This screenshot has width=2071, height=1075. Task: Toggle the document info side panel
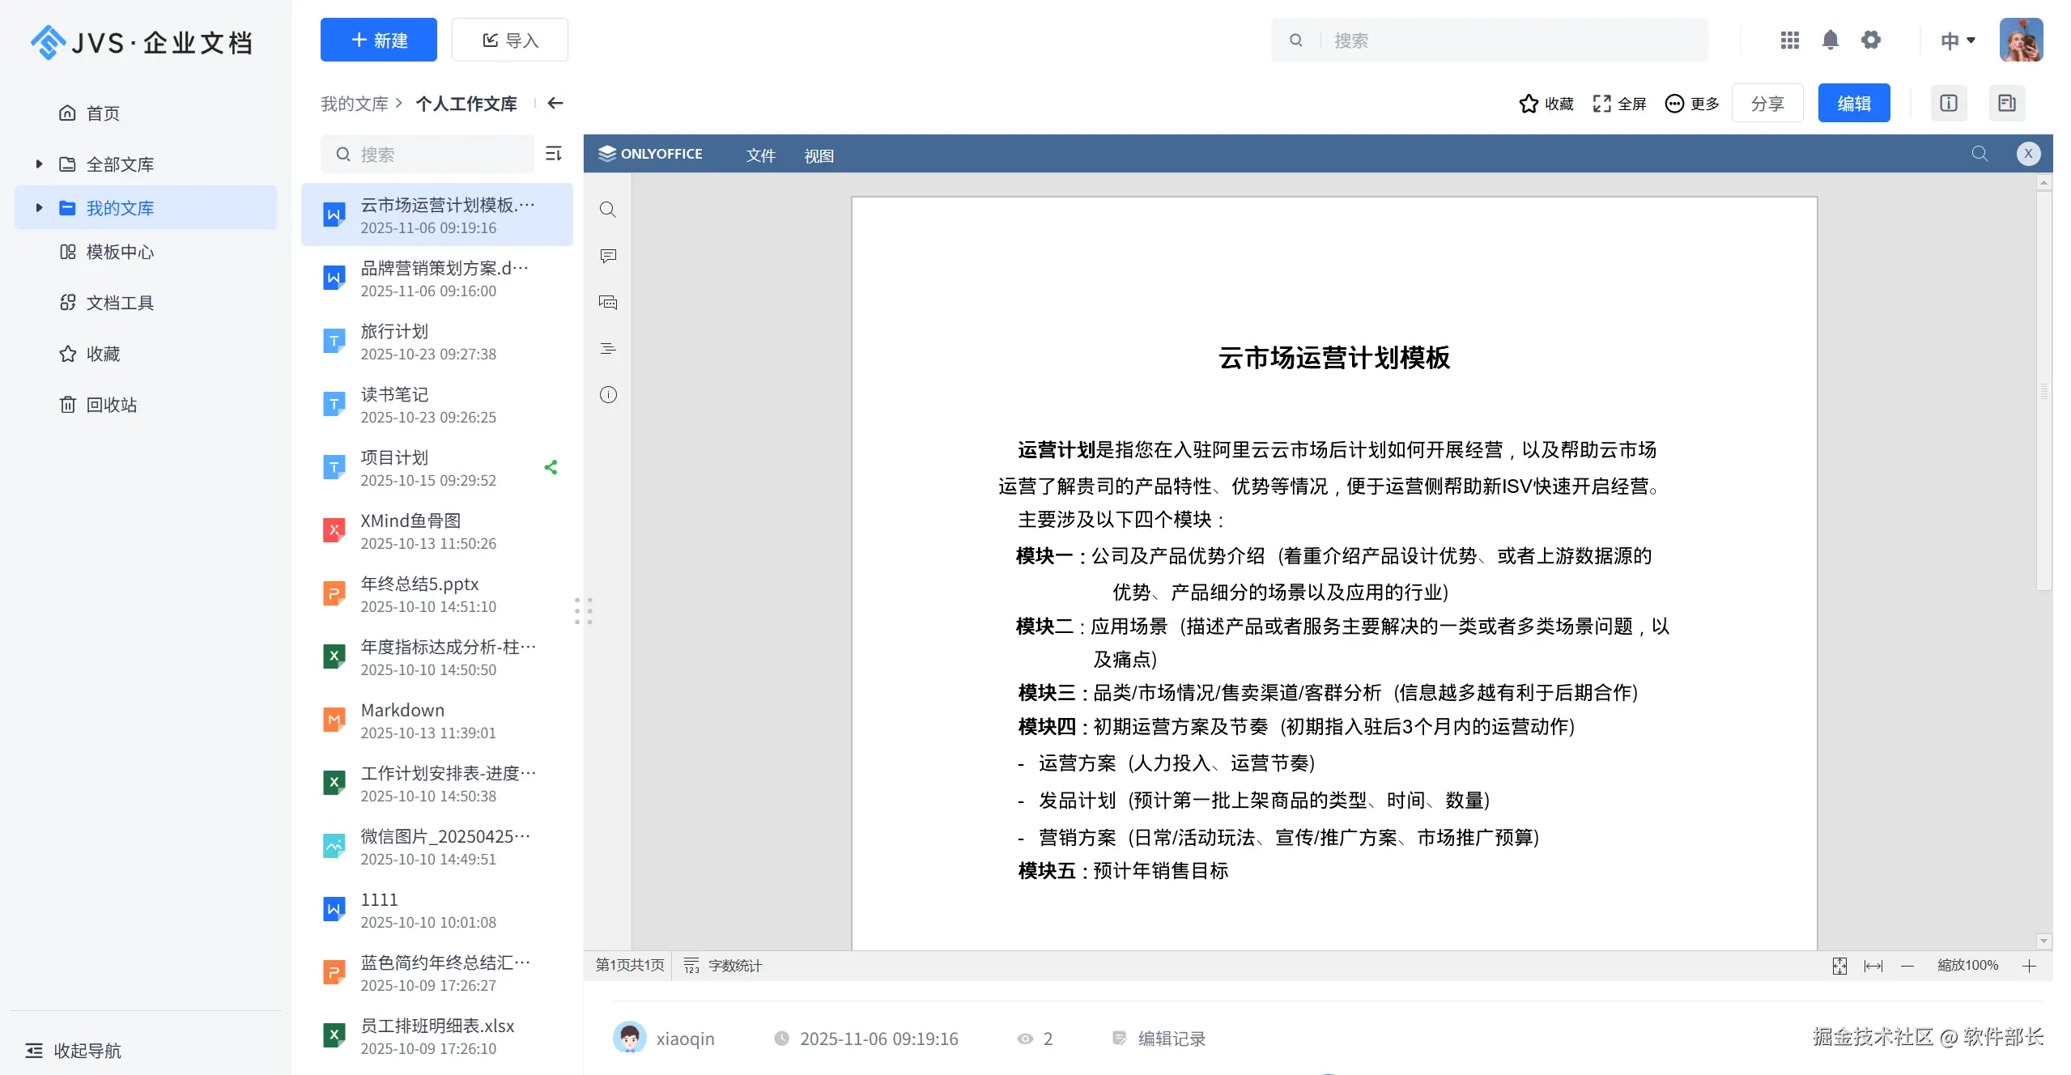(1949, 104)
